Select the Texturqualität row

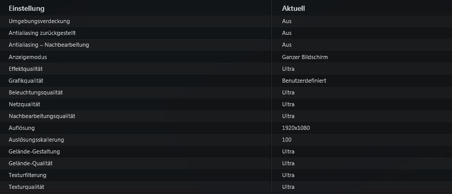(226, 187)
